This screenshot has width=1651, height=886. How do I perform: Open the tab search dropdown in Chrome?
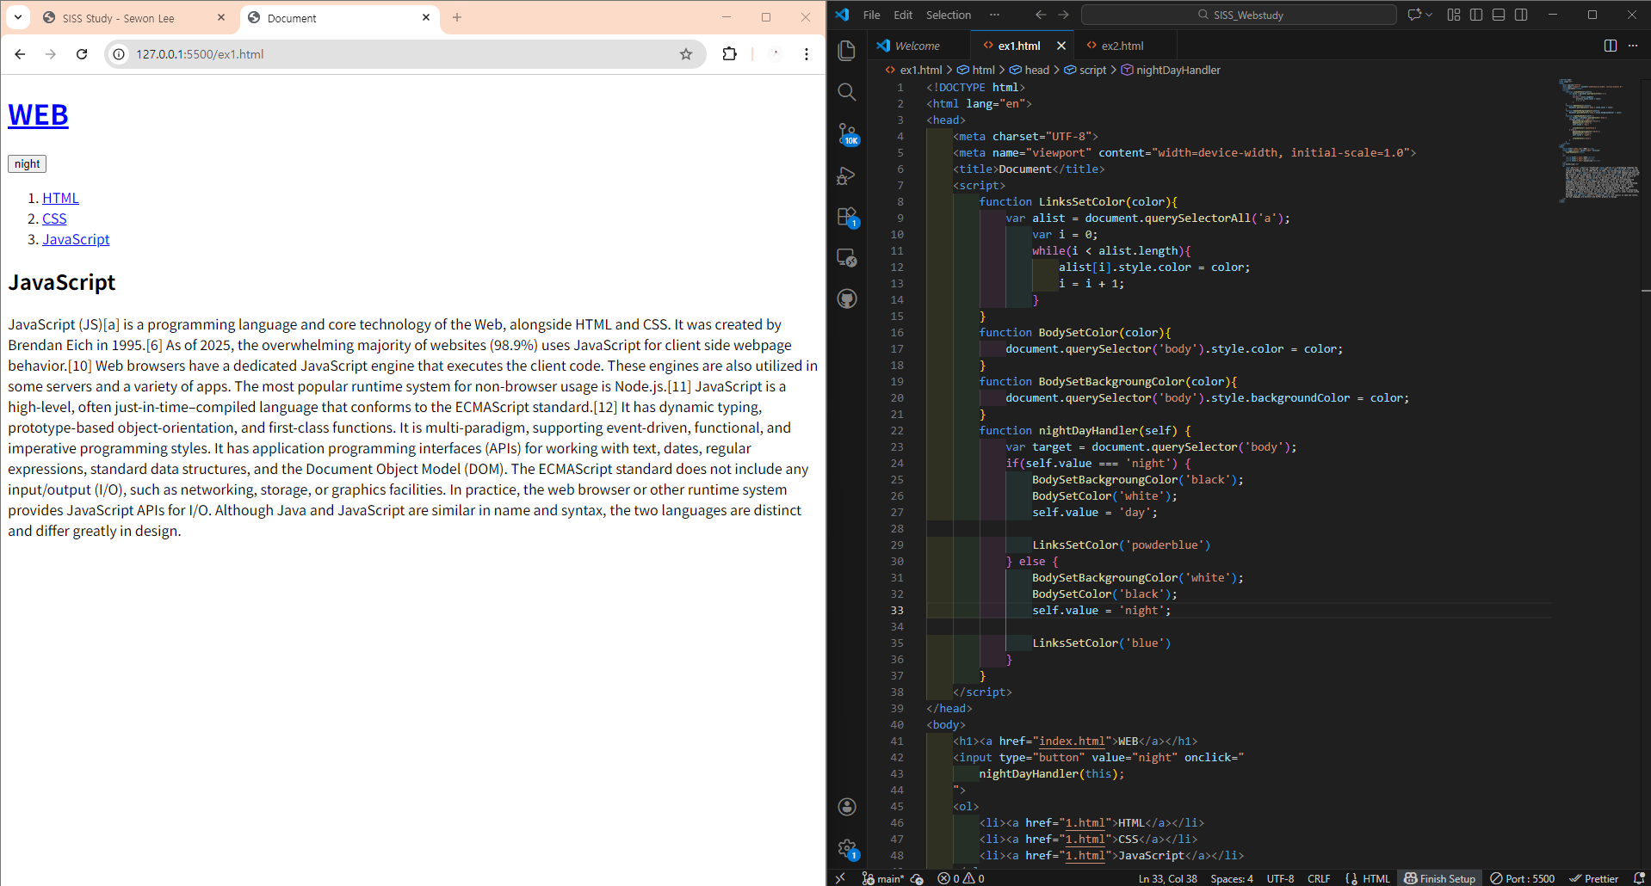tap(18, 17)
